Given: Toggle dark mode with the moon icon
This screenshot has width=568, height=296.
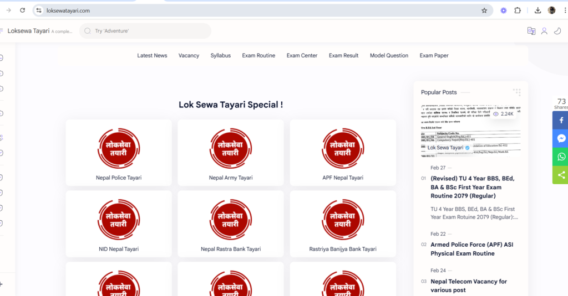Looking at the screenshot, I should point(557,31).
